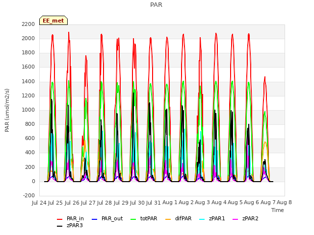Click the 1000 y-axis tick label
The height and width of the screenshot is (235, 314).
(28, 110)
